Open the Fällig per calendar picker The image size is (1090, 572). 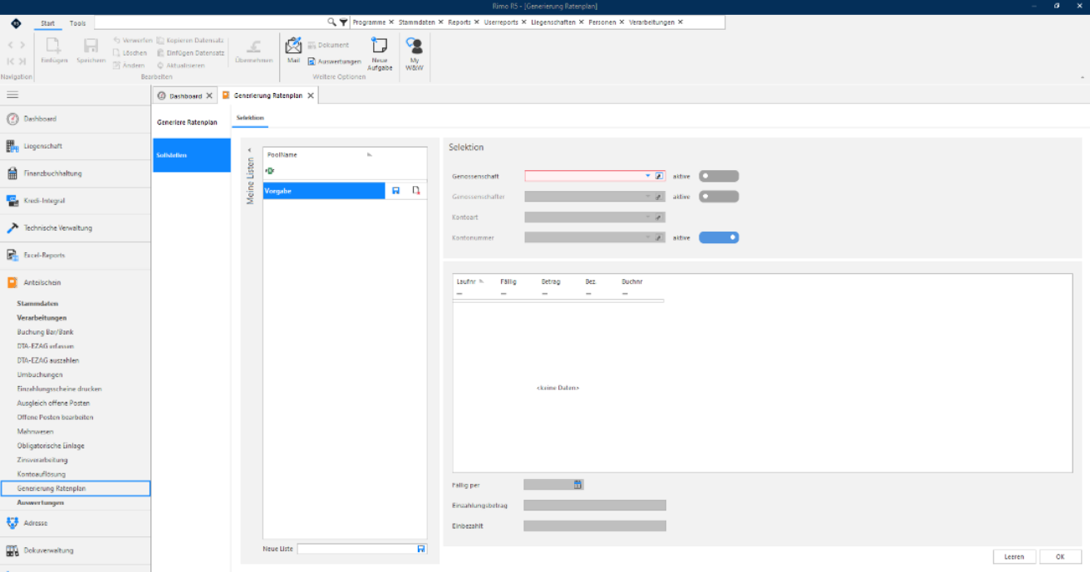click(578, 485)
